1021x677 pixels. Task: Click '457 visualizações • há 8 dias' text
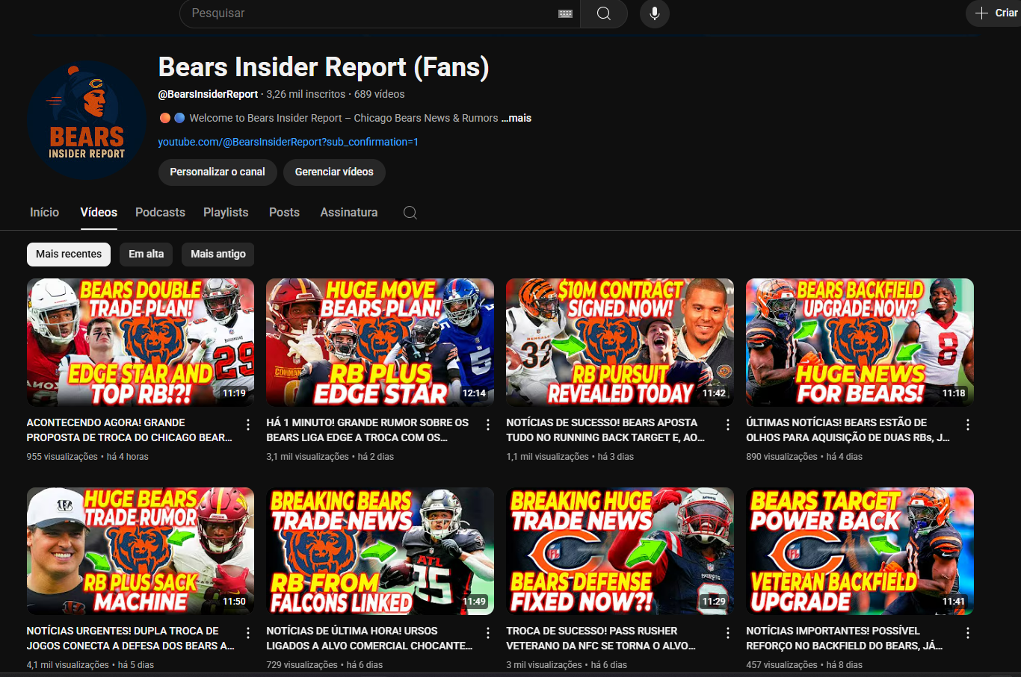tap(804, 665)
